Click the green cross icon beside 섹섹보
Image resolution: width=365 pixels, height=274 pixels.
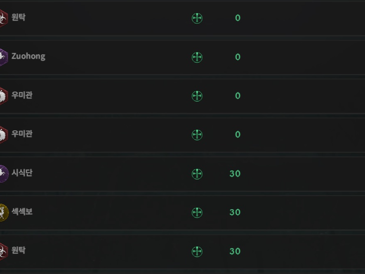[x=197, y=213]
